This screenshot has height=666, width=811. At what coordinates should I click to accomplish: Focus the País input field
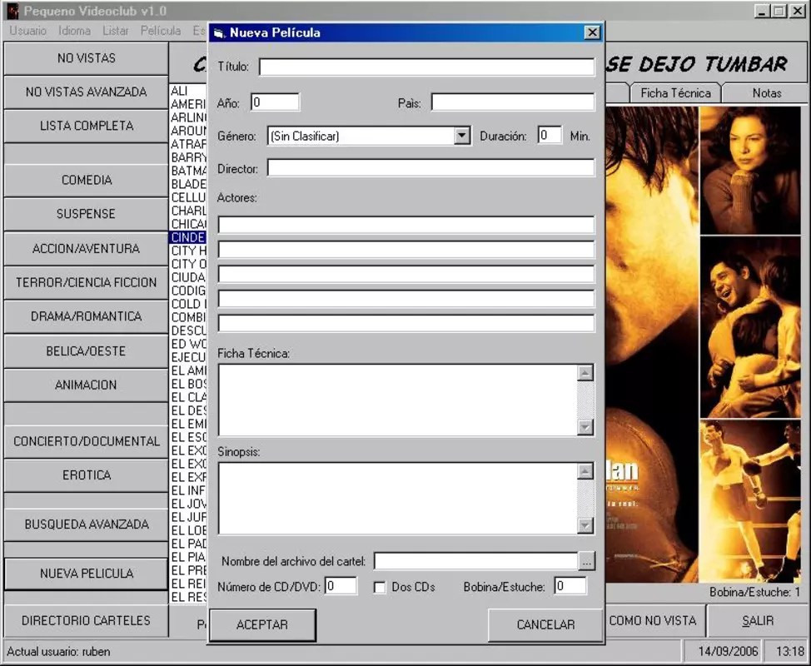[x=513, y=102]
